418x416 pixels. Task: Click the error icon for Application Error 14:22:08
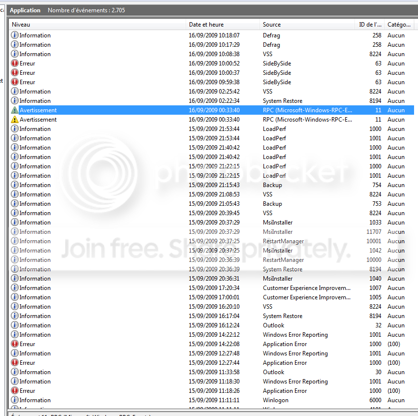click(x=15, y=344)
